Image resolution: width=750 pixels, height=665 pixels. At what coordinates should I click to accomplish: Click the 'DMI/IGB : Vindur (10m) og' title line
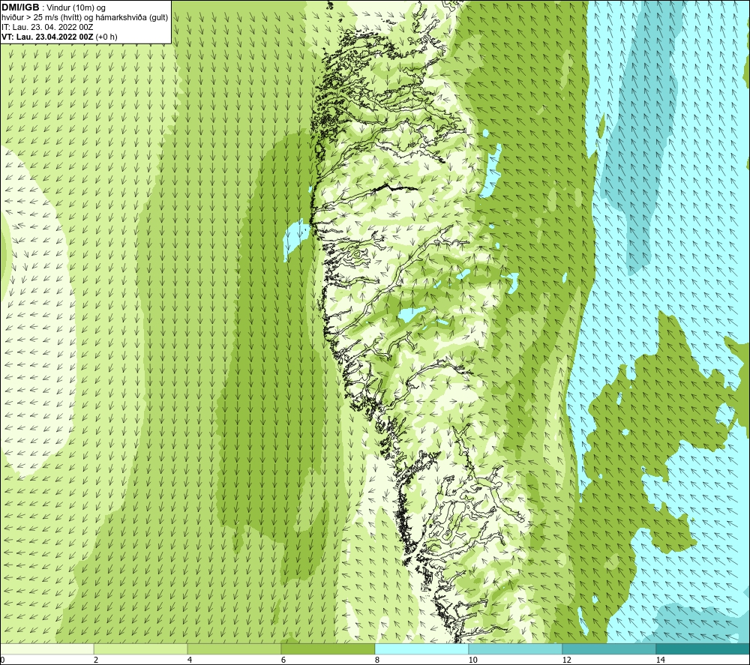point(54,7)
